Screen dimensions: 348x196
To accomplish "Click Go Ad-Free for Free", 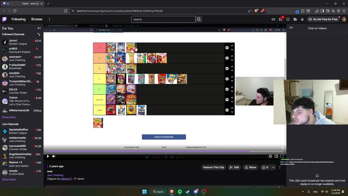I will [x=323, y=19].
